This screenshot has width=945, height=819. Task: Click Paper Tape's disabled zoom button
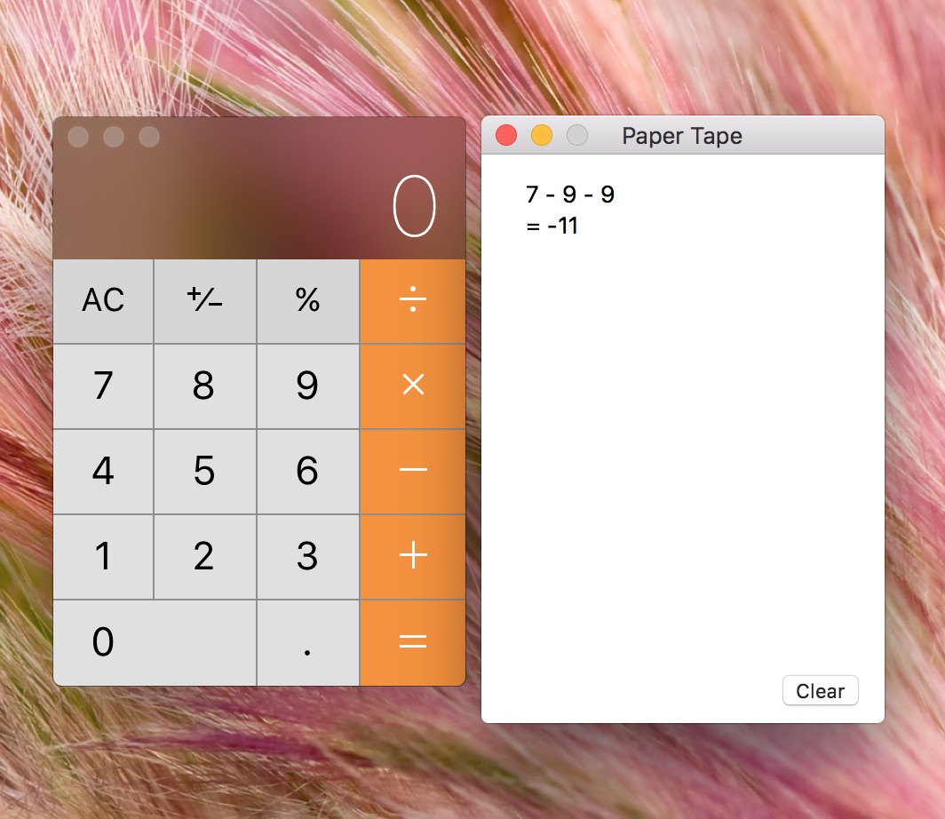point(577,136)
